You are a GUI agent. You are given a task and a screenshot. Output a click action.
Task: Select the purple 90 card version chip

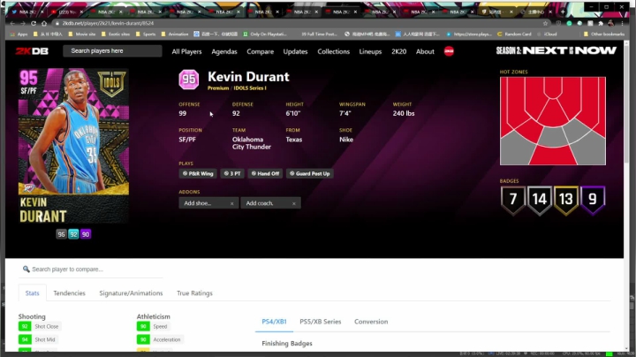coord(86,234)
